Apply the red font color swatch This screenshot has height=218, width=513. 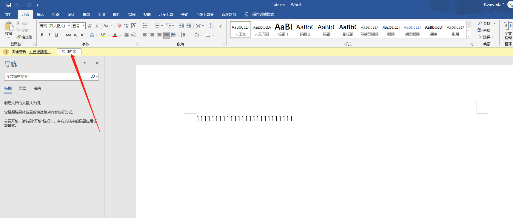point(115,35)
